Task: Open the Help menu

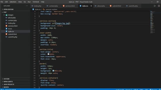Action: pos(43,2)
